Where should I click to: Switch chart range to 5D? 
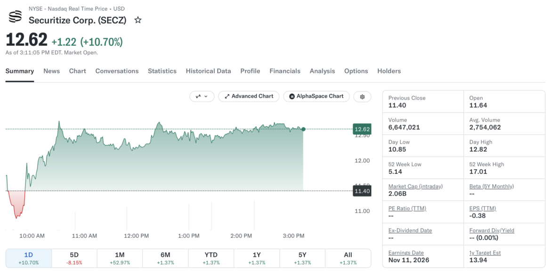74,258
